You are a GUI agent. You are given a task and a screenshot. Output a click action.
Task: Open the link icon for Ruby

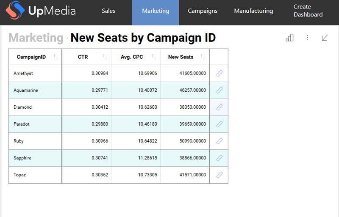(x=220, y=141)
